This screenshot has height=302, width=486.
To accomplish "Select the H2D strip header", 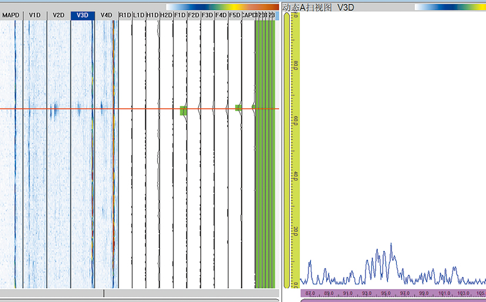I will pyautogui.click(x=166, y=15).
